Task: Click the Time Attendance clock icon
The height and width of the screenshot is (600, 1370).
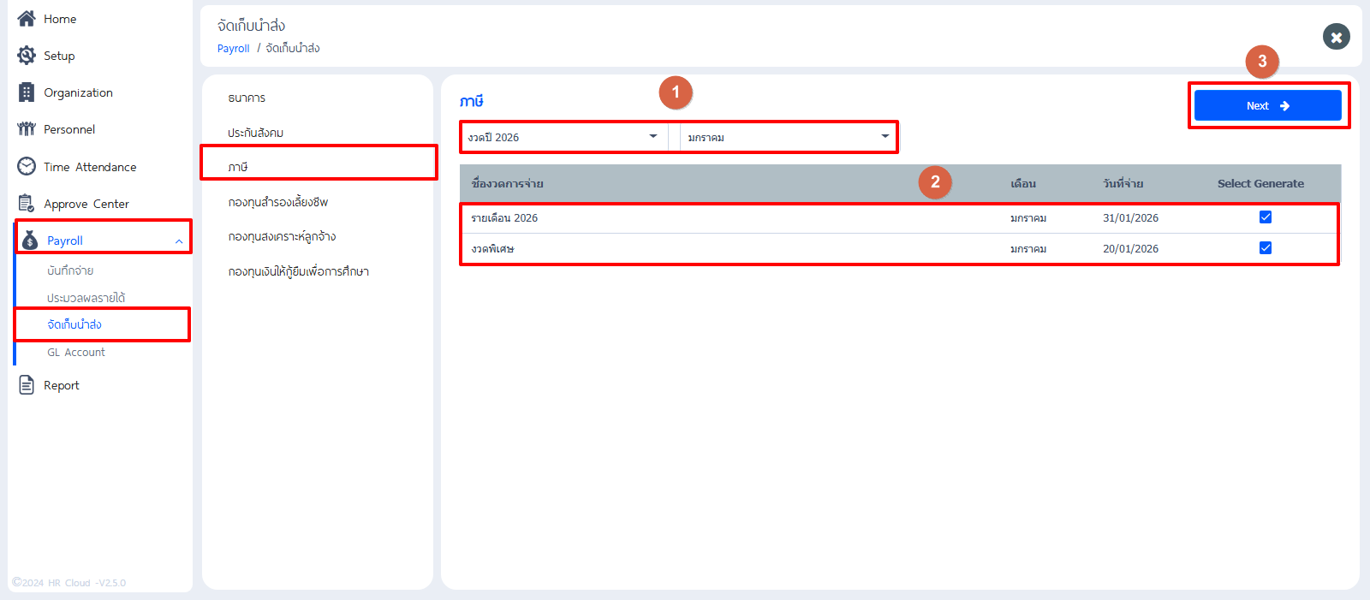Action: pos(27,166)
